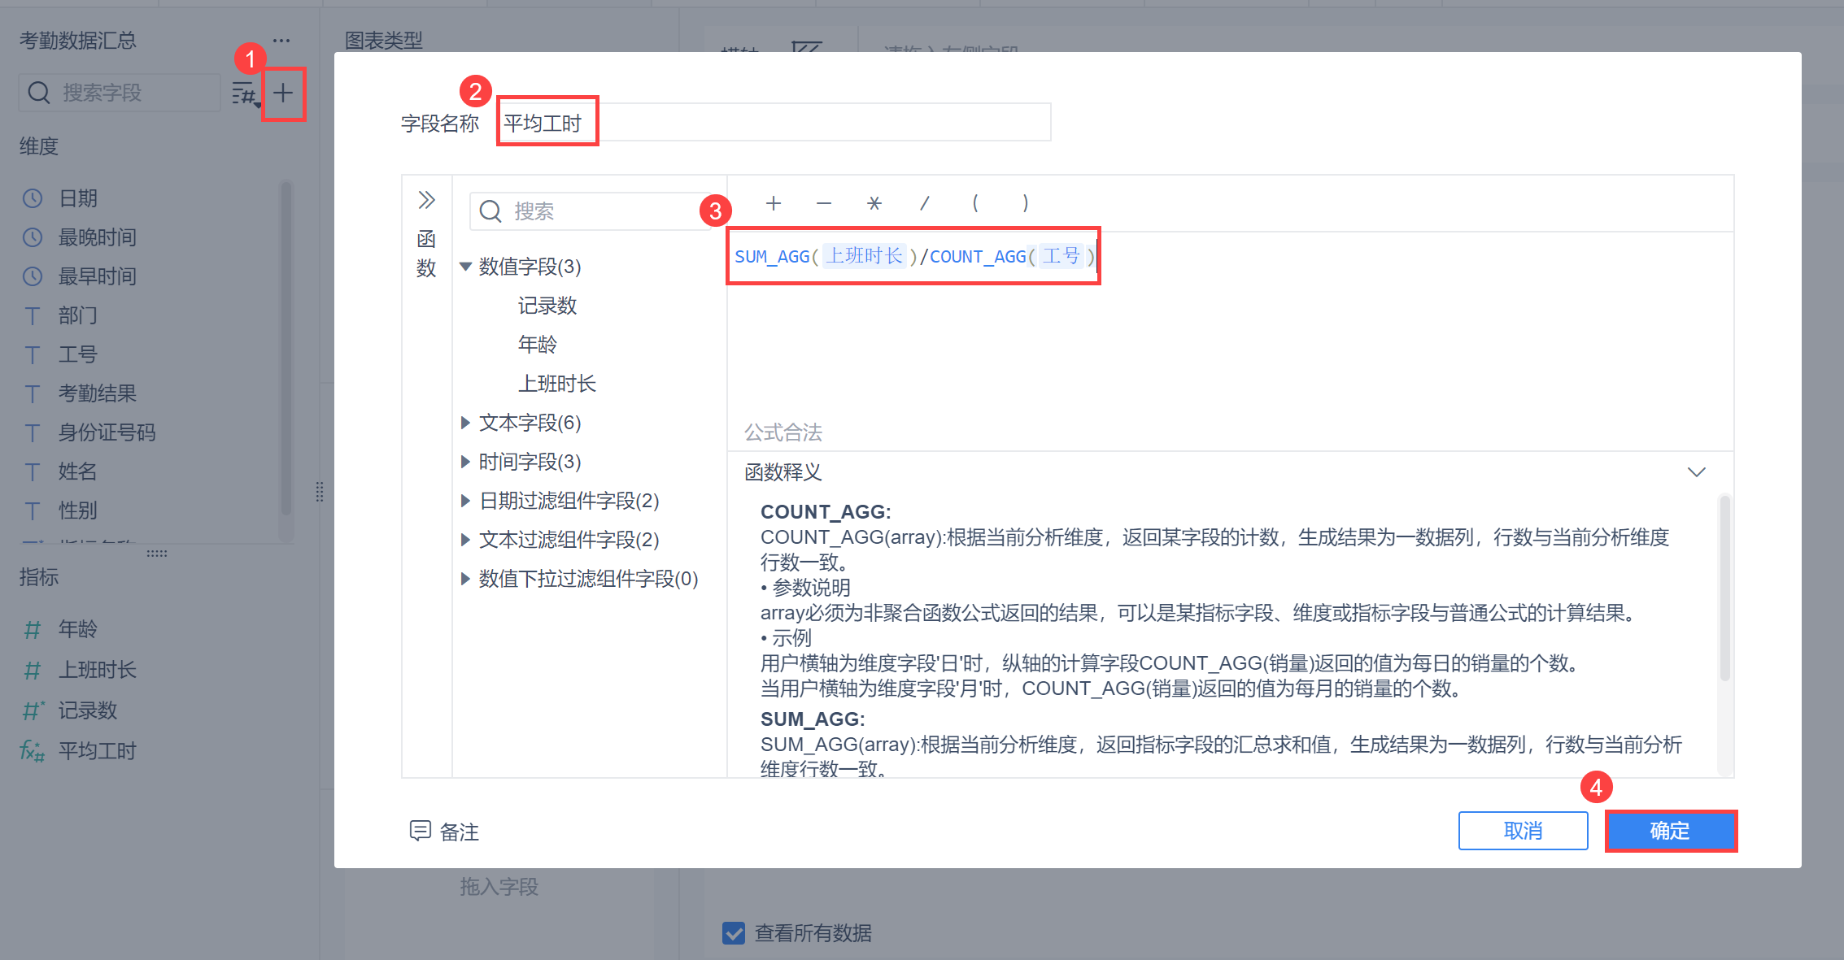Collapse the 函数释义 section chevron
The image size is (1844, 960).
pos(1696,472)
